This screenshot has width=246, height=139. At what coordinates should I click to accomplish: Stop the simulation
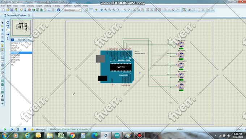(x=25, y=129)
